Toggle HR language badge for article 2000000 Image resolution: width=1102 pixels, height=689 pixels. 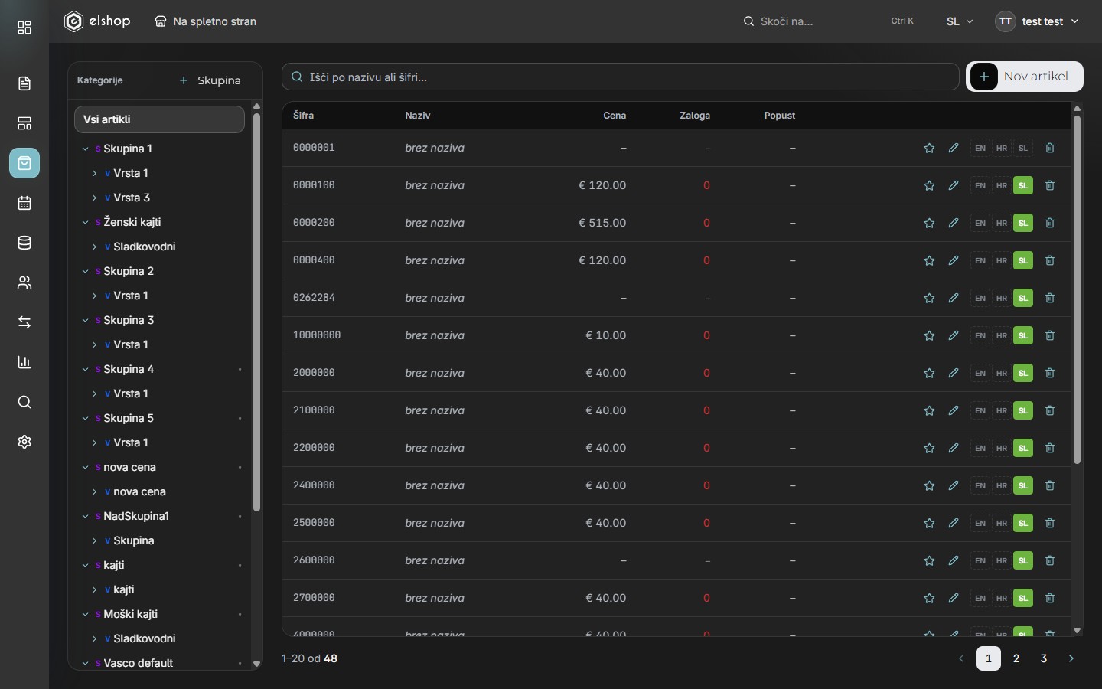tap(1002, 373)
